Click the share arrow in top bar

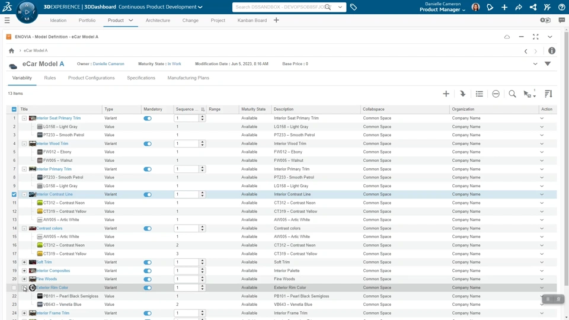tap(519, 7)
